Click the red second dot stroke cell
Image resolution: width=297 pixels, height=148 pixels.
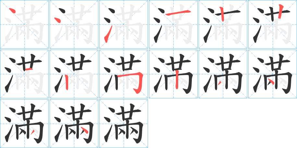(x=74, y=24)
